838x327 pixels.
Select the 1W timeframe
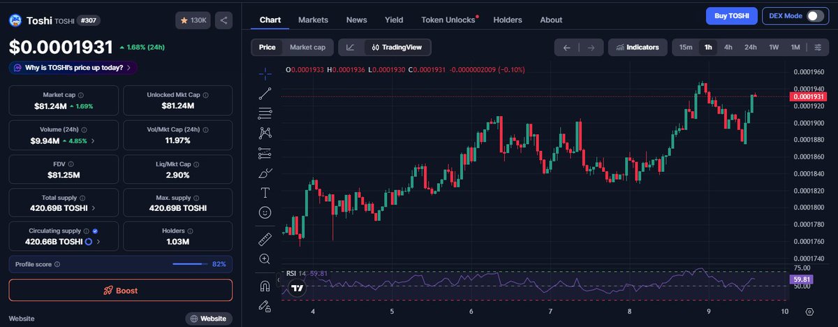click(774, 48)
